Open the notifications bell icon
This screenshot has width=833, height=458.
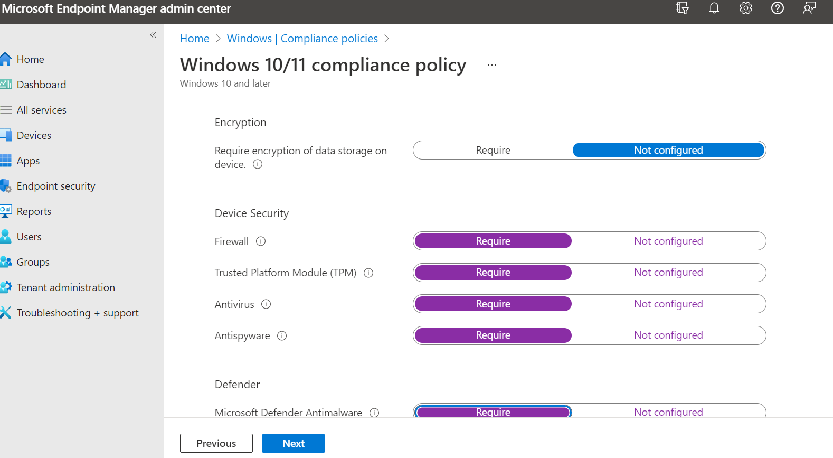click(714, 8)
